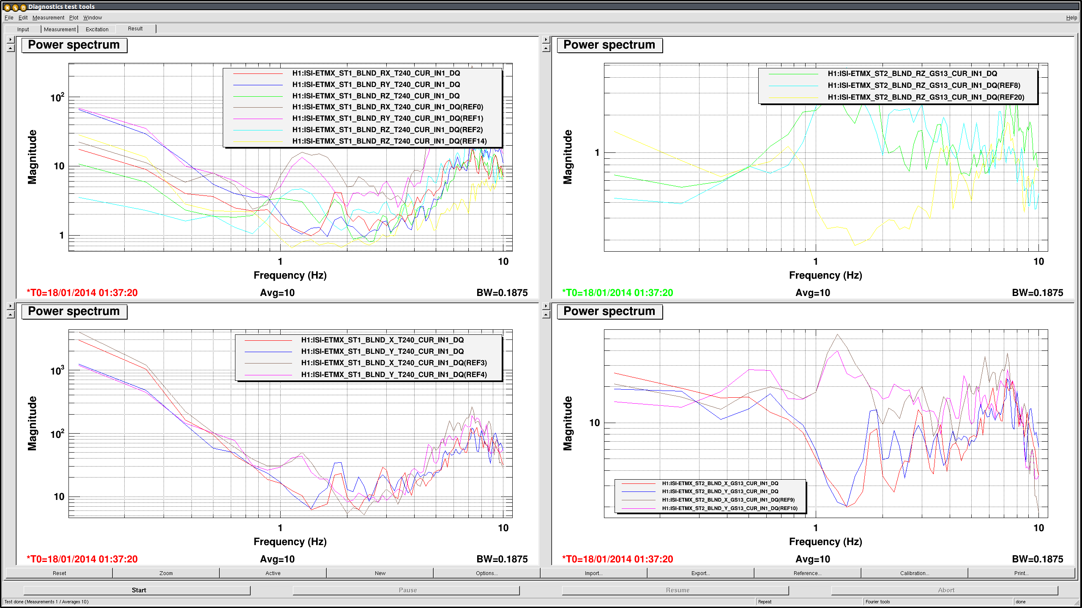1082x608 pixels.
Task: Click right arrow on bottom-left plot pad
Action: (11, 306)
